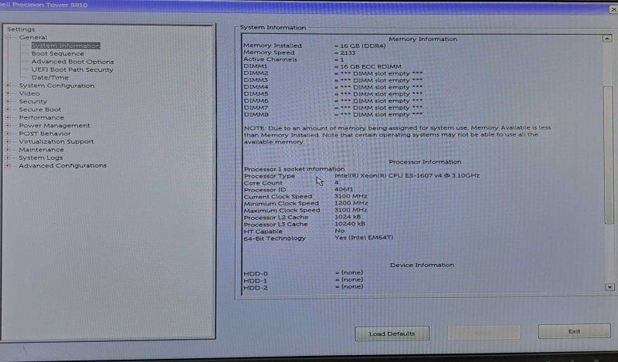The width and height of the screenshot is (618, 362).
Task: Select Maintenance category label
Action: pos(42,150)
